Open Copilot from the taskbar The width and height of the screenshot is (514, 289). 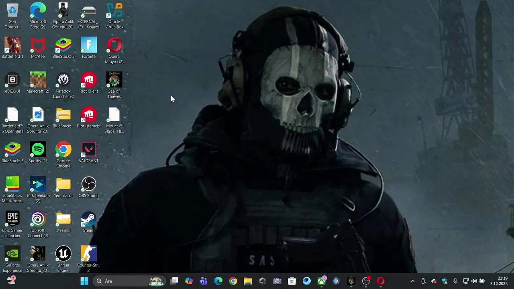(189, 281)
